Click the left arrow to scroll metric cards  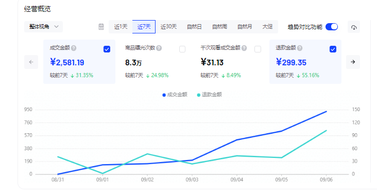(x=31, y=62)
